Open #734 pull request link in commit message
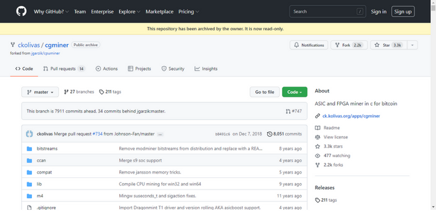This screenshot has width=436, height=218. click(97, 134)
